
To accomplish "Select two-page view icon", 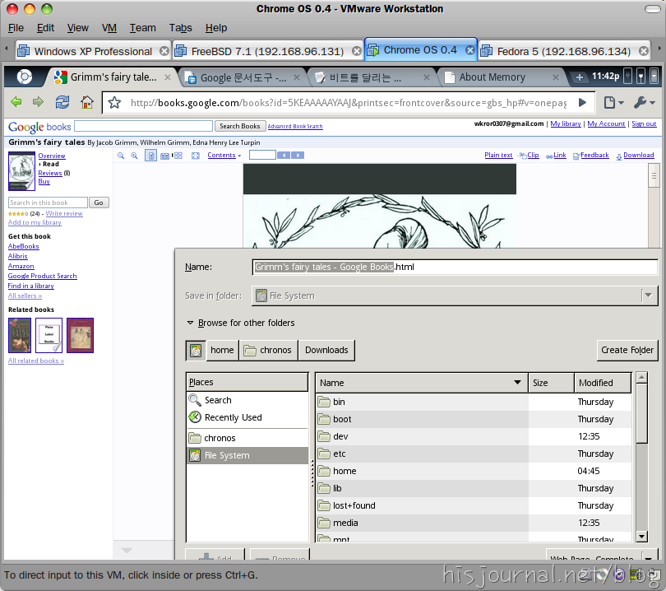I will [164, 156].
